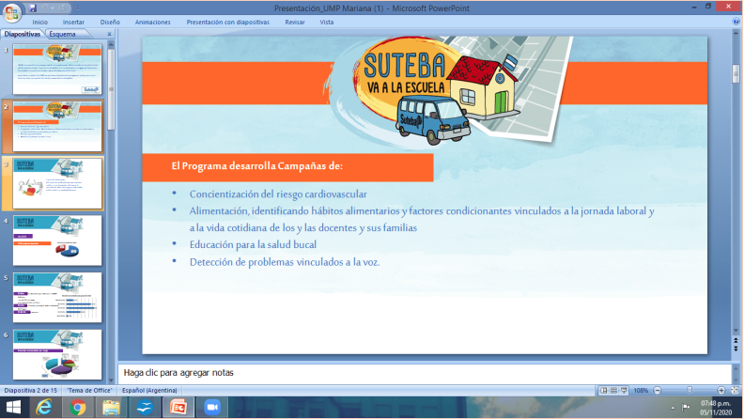The height and width of the screenshot is (419, 744).
Task: Open the Insertar ribbon tab
Action: click(73, 20)
